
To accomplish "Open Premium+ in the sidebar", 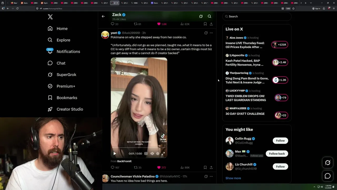I will 61,86.
